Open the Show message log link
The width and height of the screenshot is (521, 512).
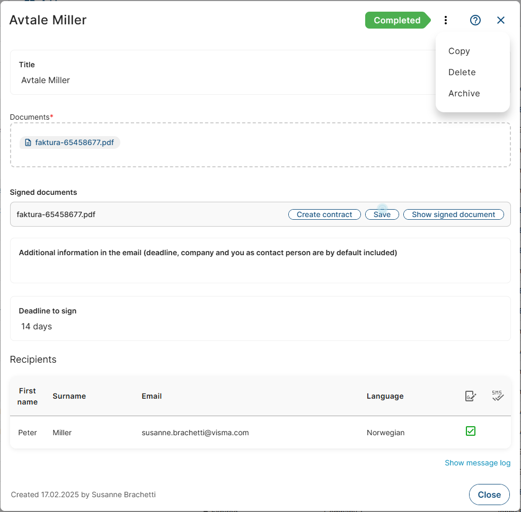coord(477,463)
